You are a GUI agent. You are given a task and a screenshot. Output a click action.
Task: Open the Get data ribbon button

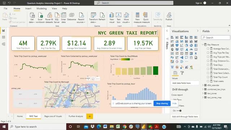tap(32, 18)
